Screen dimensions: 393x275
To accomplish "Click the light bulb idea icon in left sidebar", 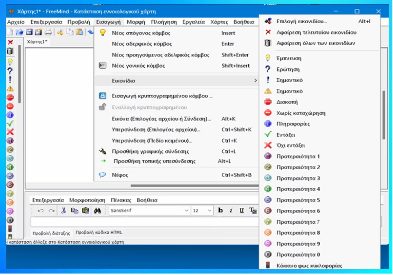I will 10,62.
